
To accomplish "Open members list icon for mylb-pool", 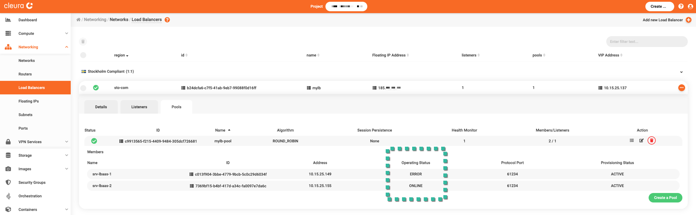I will (632, 141).
